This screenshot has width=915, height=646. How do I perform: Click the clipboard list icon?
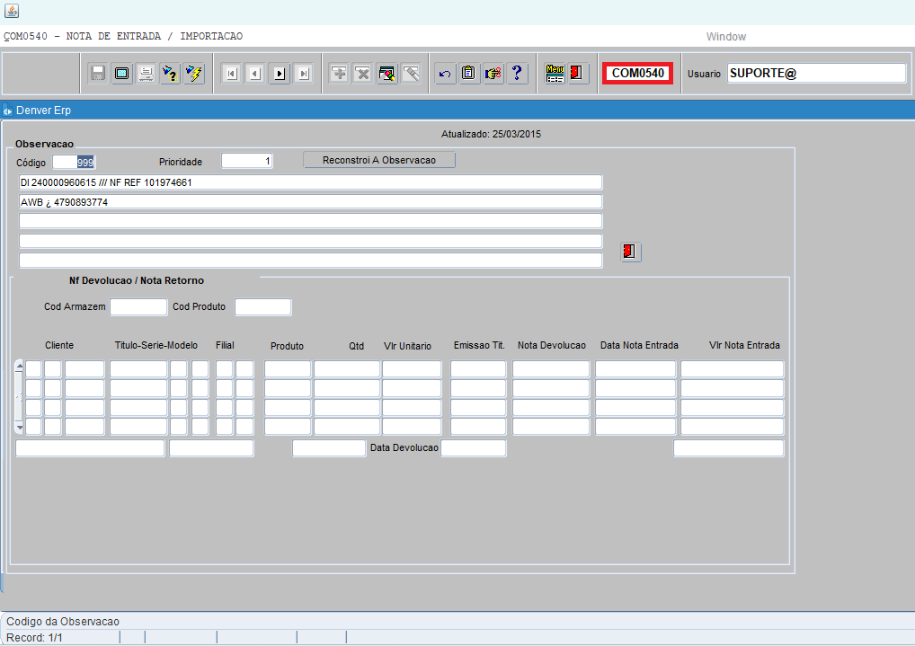tap(468, 74)
